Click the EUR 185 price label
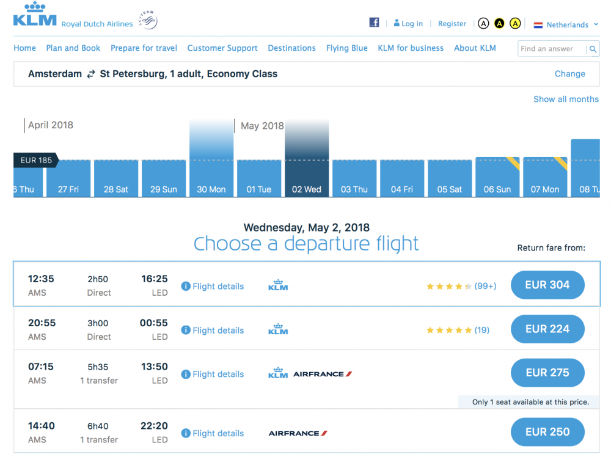The image size is (611, 457). (x=36, y=160)
